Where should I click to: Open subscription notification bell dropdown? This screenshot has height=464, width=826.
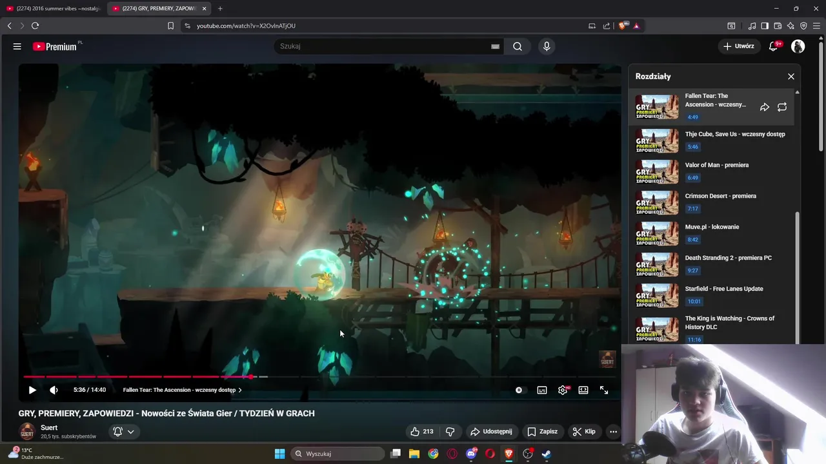(x=124, y=432)
